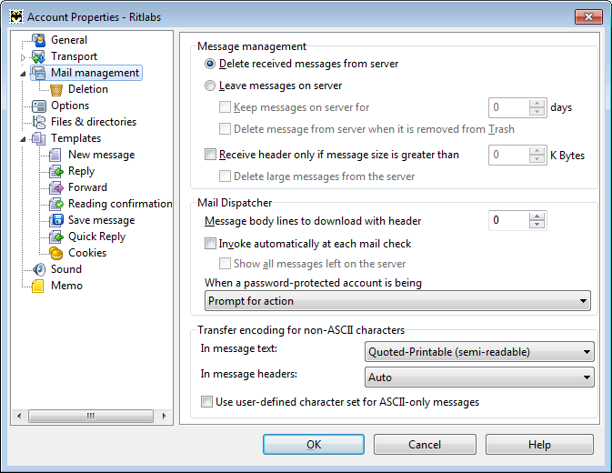Click the message body lines input field
612x473 pixels.
tap(509, 220)
